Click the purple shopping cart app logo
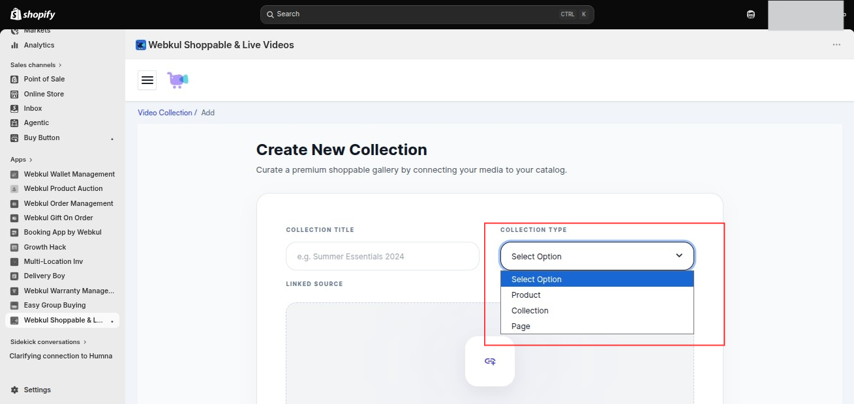The height and width of the screenshot is (404, 854). (x=177, y=79)
